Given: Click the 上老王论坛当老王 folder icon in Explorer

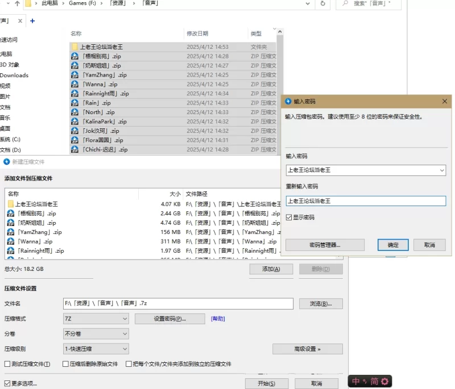Looking at the screenshot, I should coord(75,47).
